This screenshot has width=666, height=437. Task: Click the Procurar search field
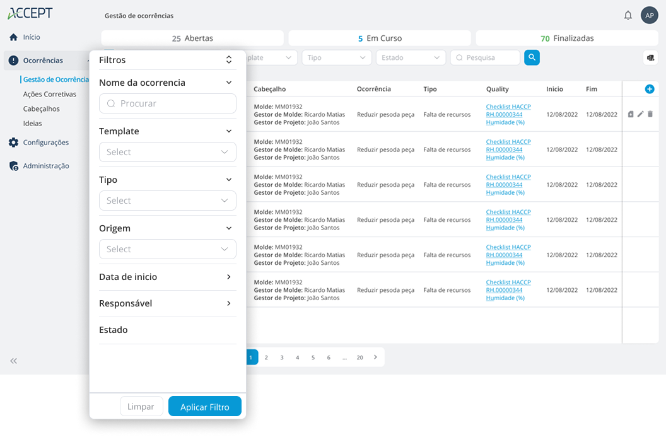point(168,103)
